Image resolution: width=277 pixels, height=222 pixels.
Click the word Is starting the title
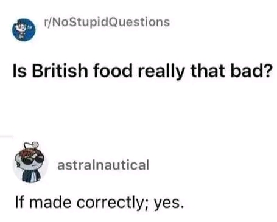(x=19, y=71)
